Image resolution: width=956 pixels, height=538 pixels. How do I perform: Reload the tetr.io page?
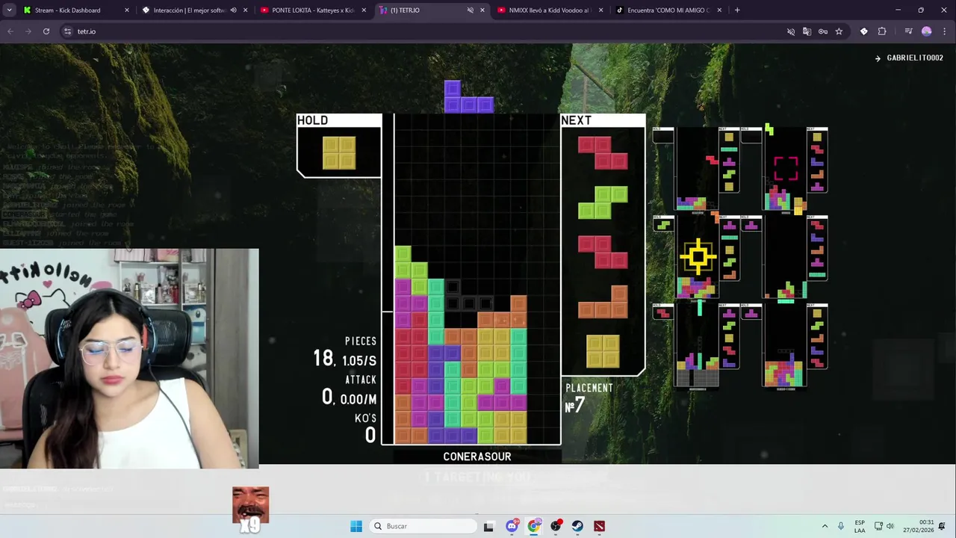[46, 31]
